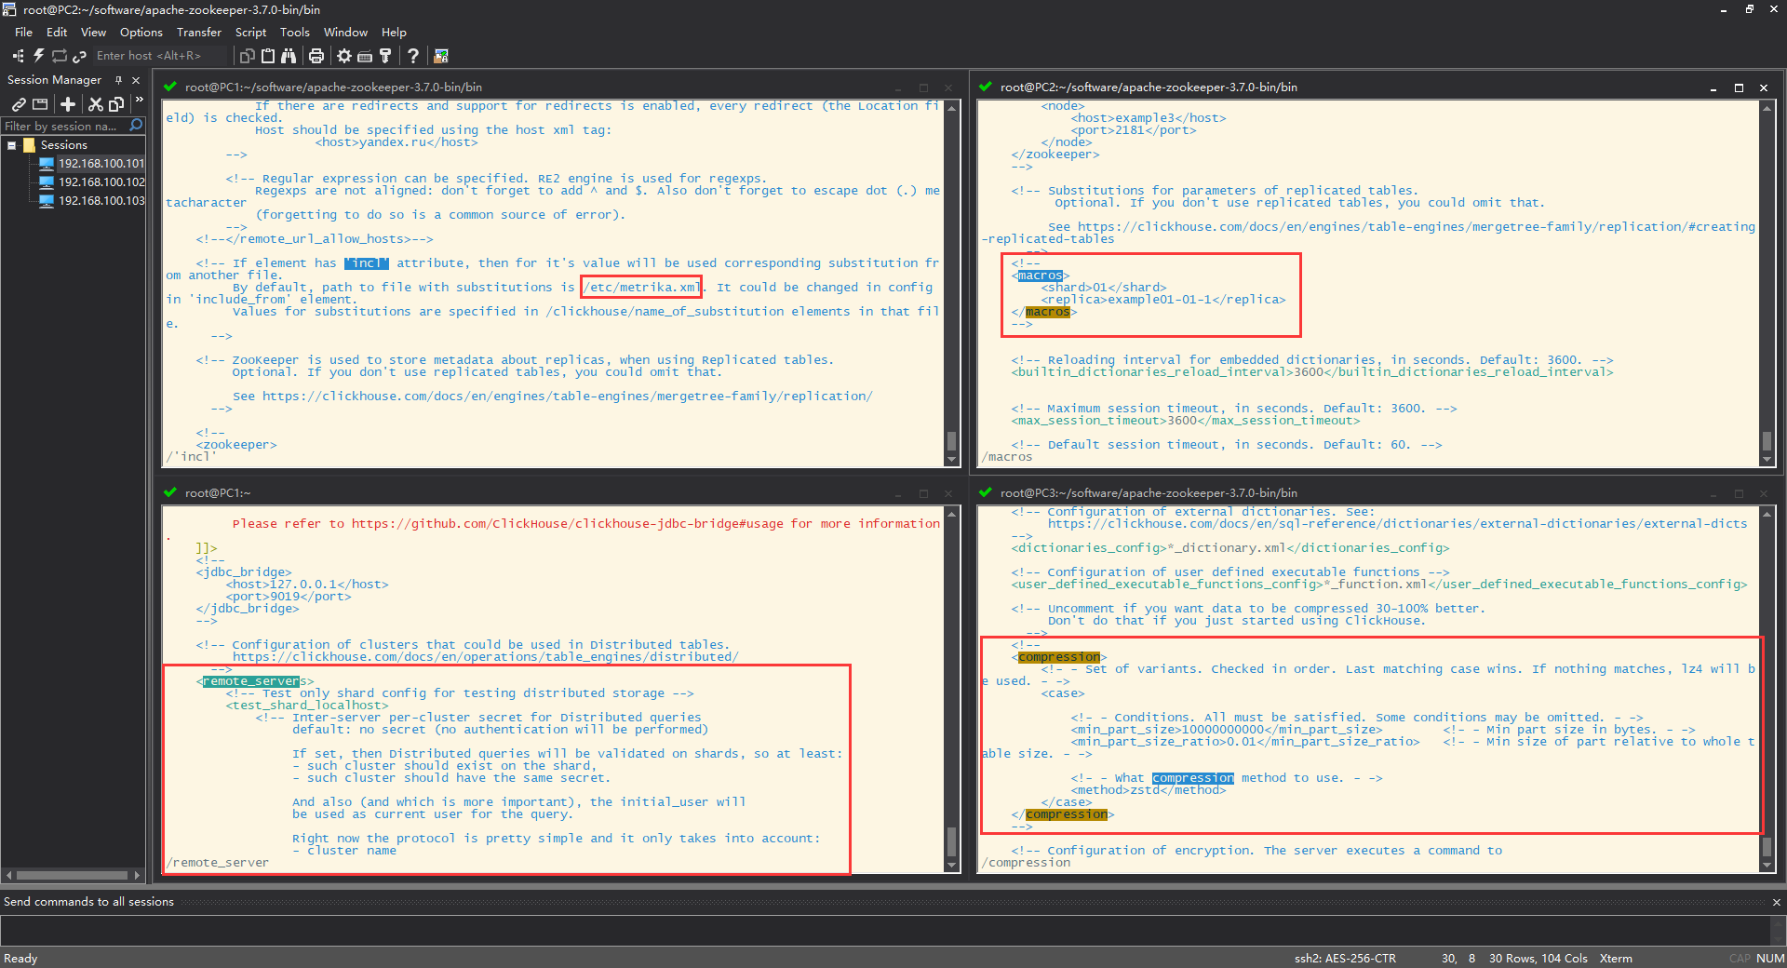
Task: Open the Tools menu
Action: click(295, 33)
